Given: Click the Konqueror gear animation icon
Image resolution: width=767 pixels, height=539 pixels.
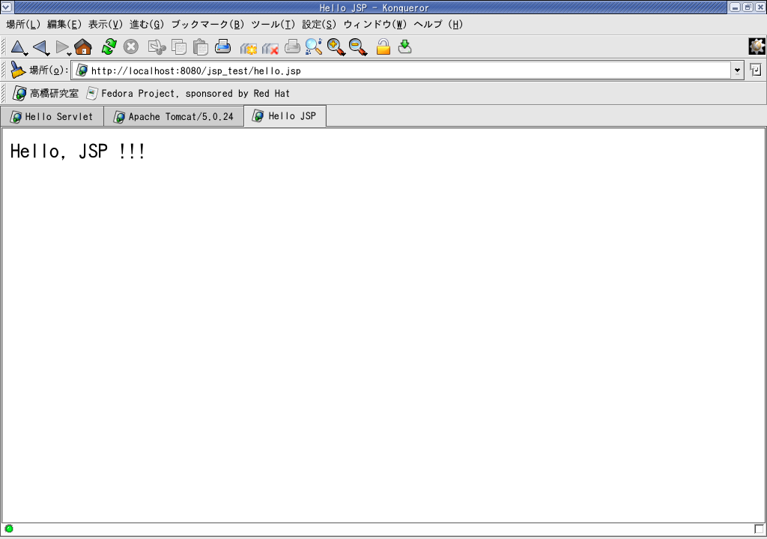Looking at the screenshot, I should 757,46.
